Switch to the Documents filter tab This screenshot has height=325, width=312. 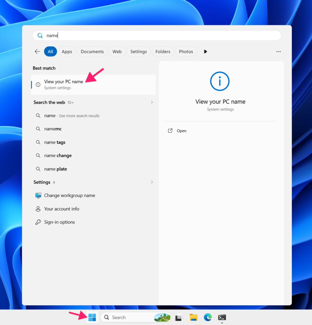coord(92,51)
